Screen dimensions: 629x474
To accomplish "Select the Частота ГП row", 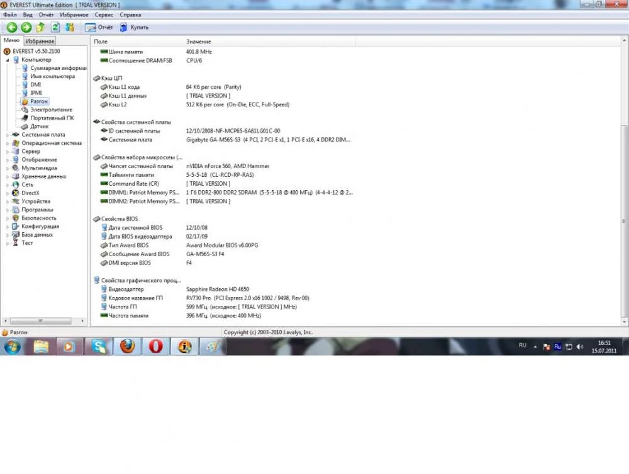I will coord(199,307).
